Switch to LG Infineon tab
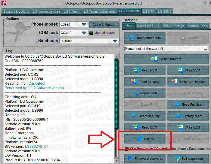211x164 pixels. (x=72, y=11)
